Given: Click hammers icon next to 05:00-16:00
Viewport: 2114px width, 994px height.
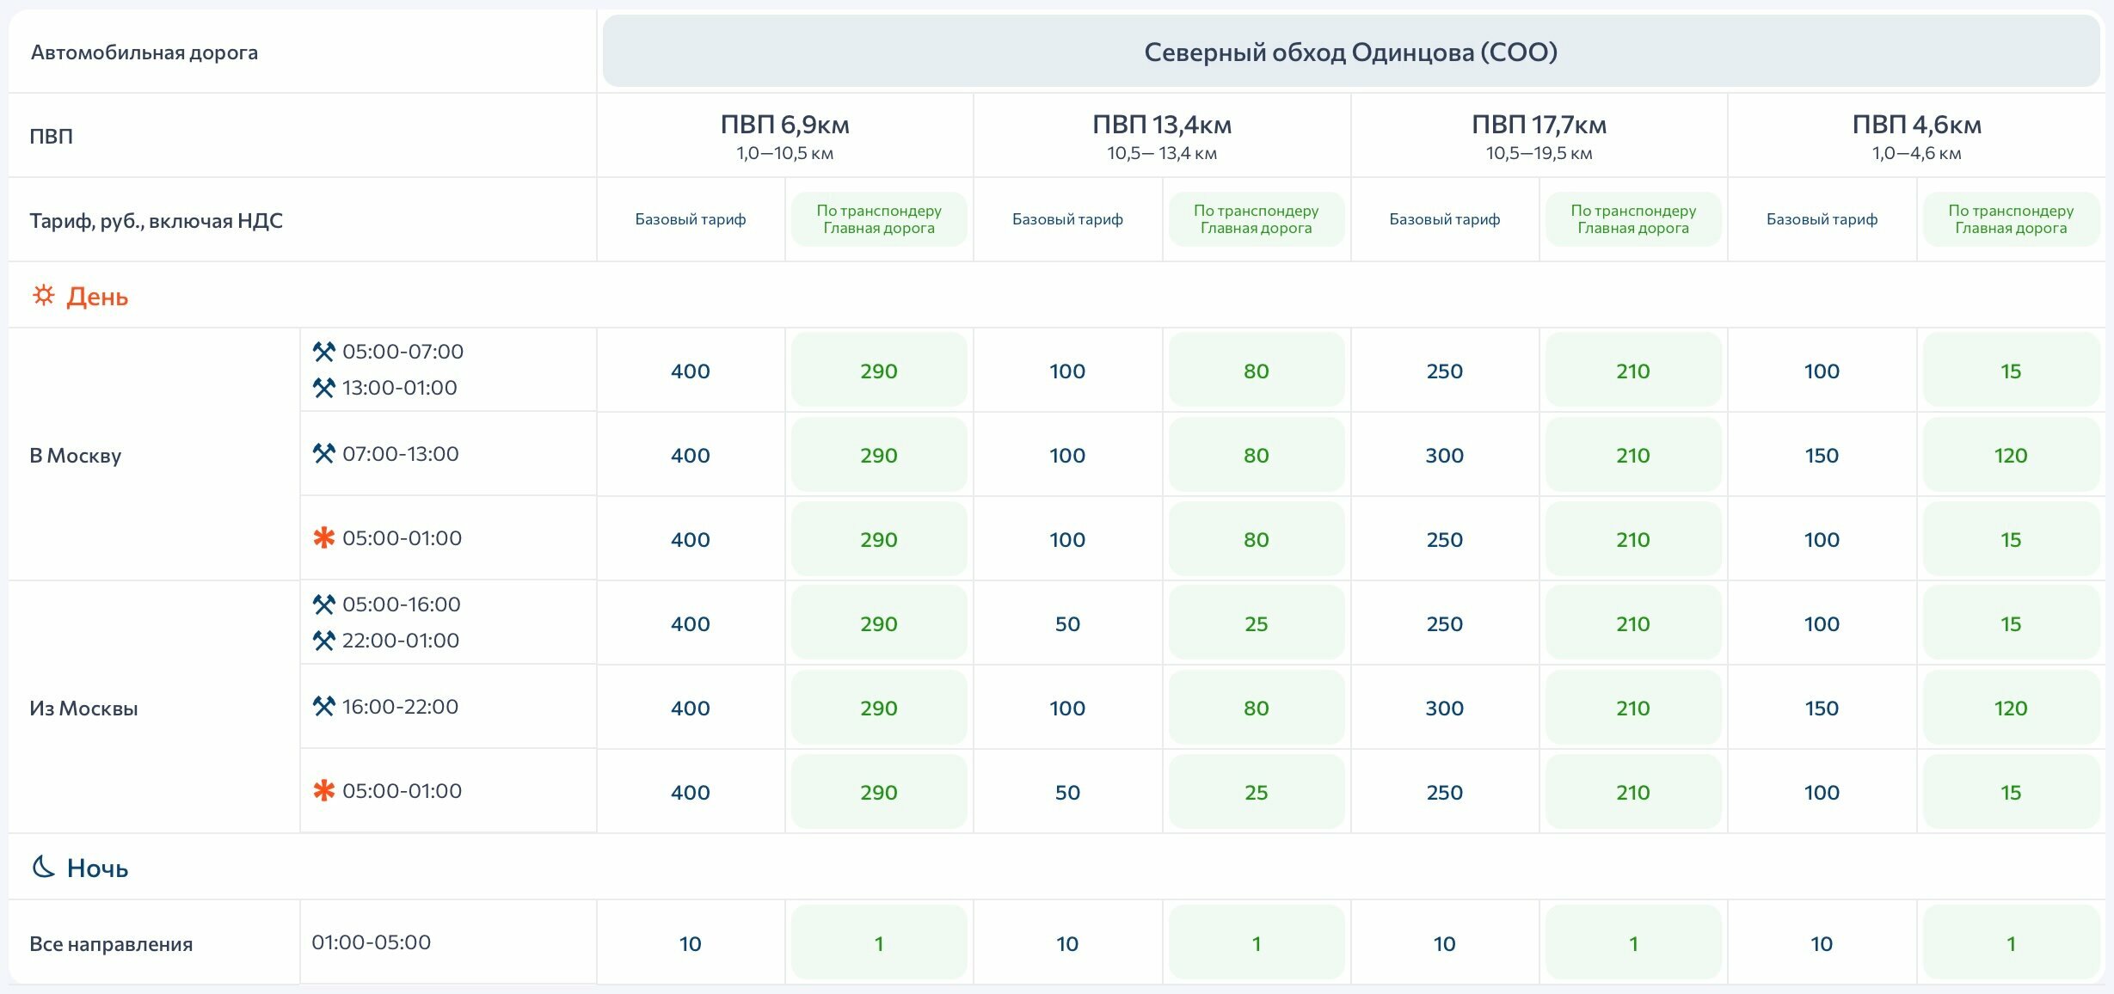Looking at the screenshot, I should point(323,604).
